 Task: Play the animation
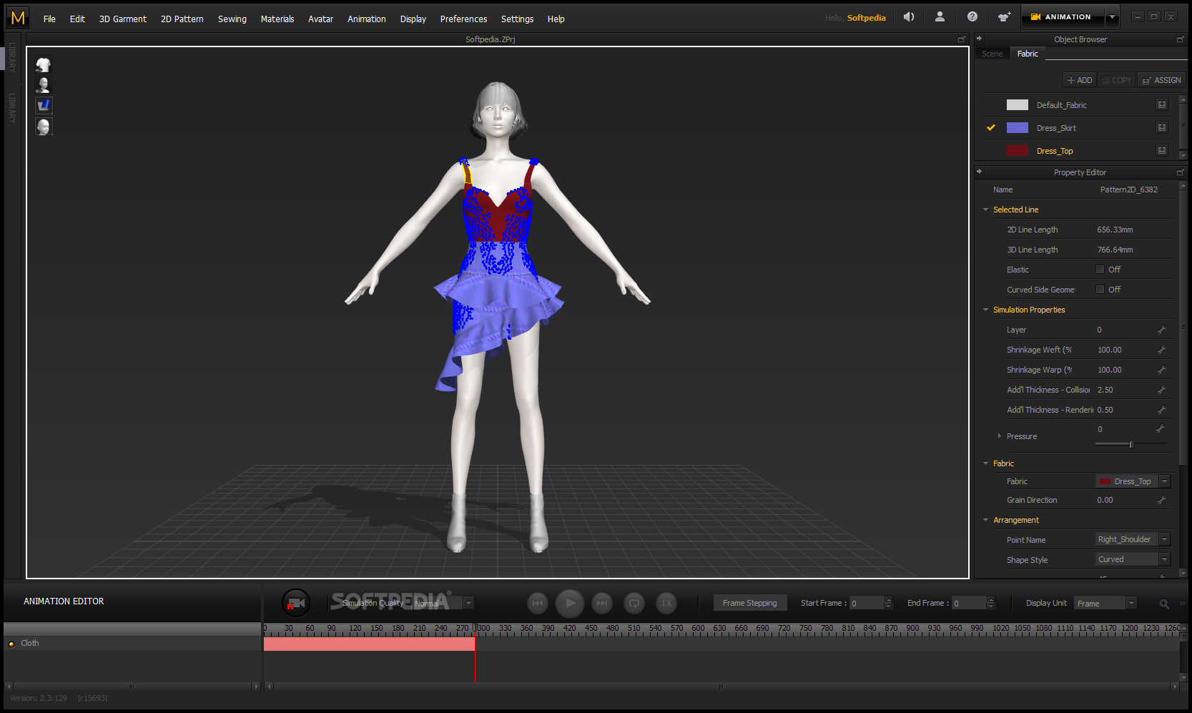tap(570, 603)
